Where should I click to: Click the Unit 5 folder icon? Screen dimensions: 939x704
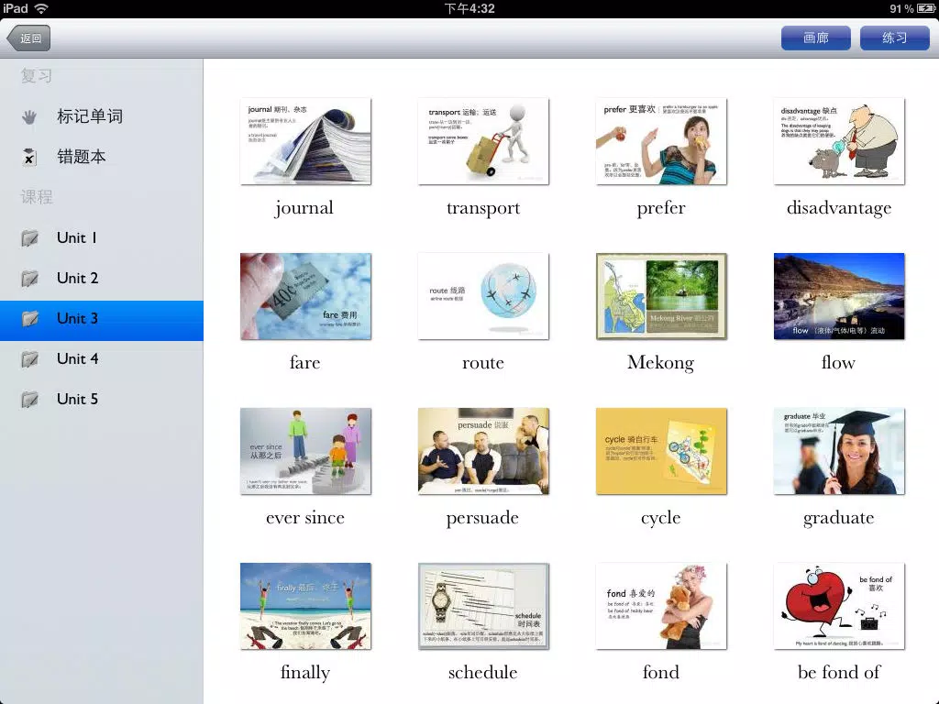click(x=29, y=400)
